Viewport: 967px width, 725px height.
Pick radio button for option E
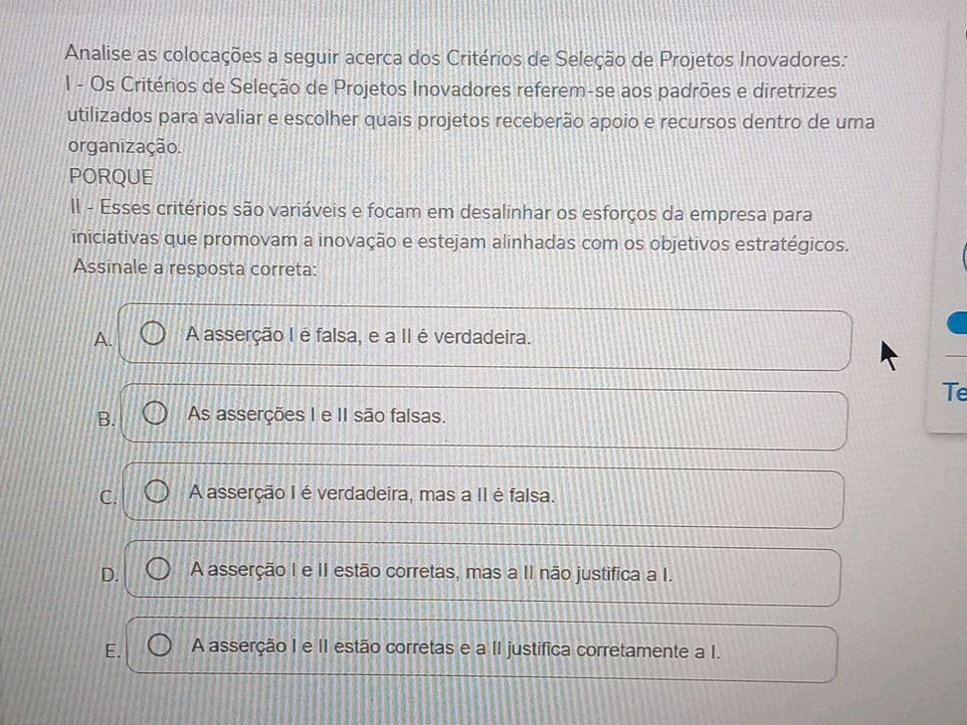(x=159, y=649)
